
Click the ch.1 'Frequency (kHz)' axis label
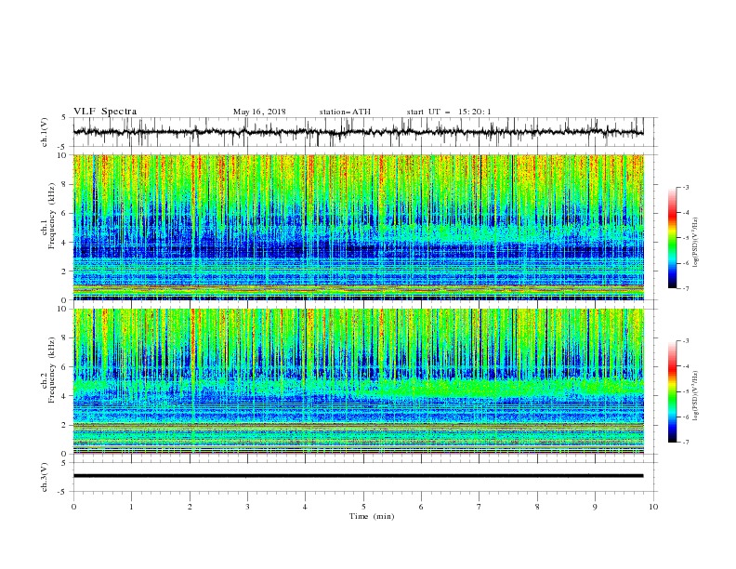point(52,216)
